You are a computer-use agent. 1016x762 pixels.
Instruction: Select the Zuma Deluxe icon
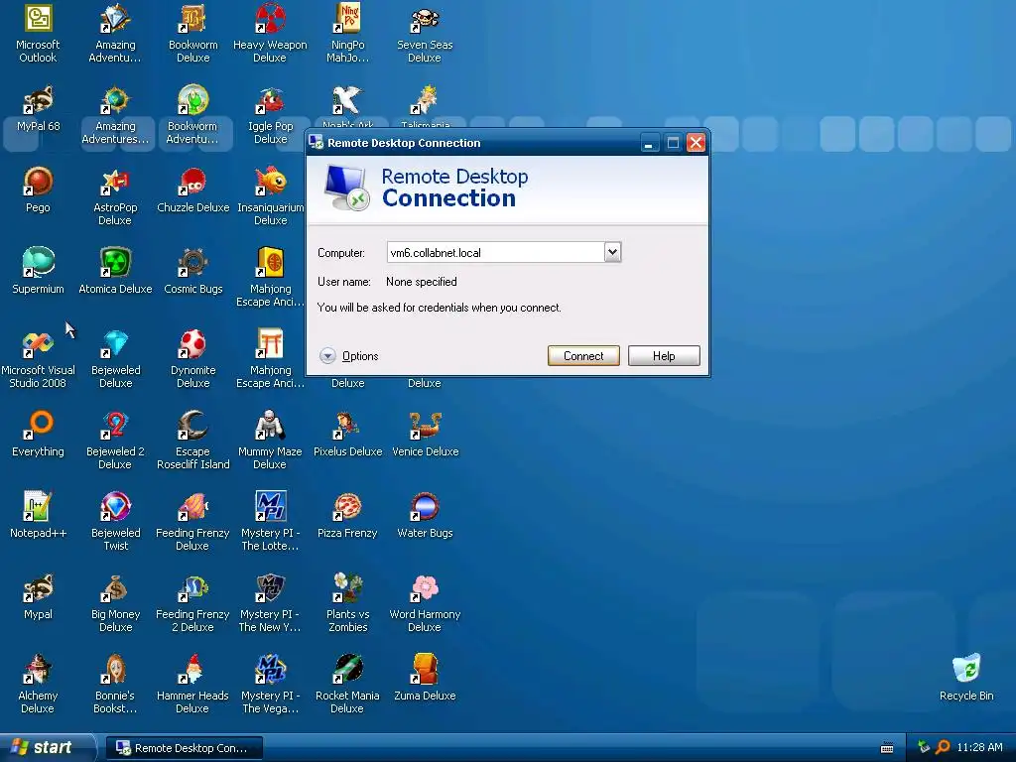click(x=425, y=679)
